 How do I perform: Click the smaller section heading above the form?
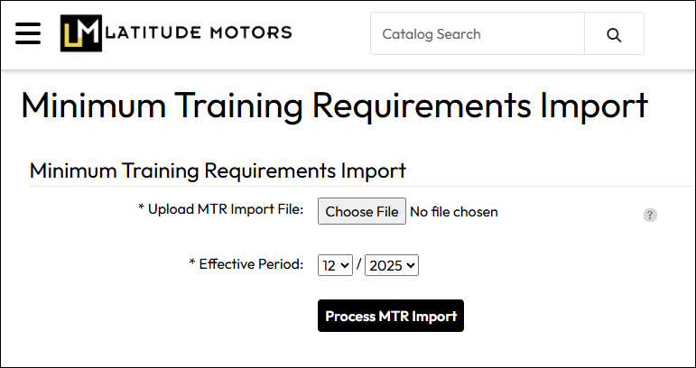click(218, 170)
